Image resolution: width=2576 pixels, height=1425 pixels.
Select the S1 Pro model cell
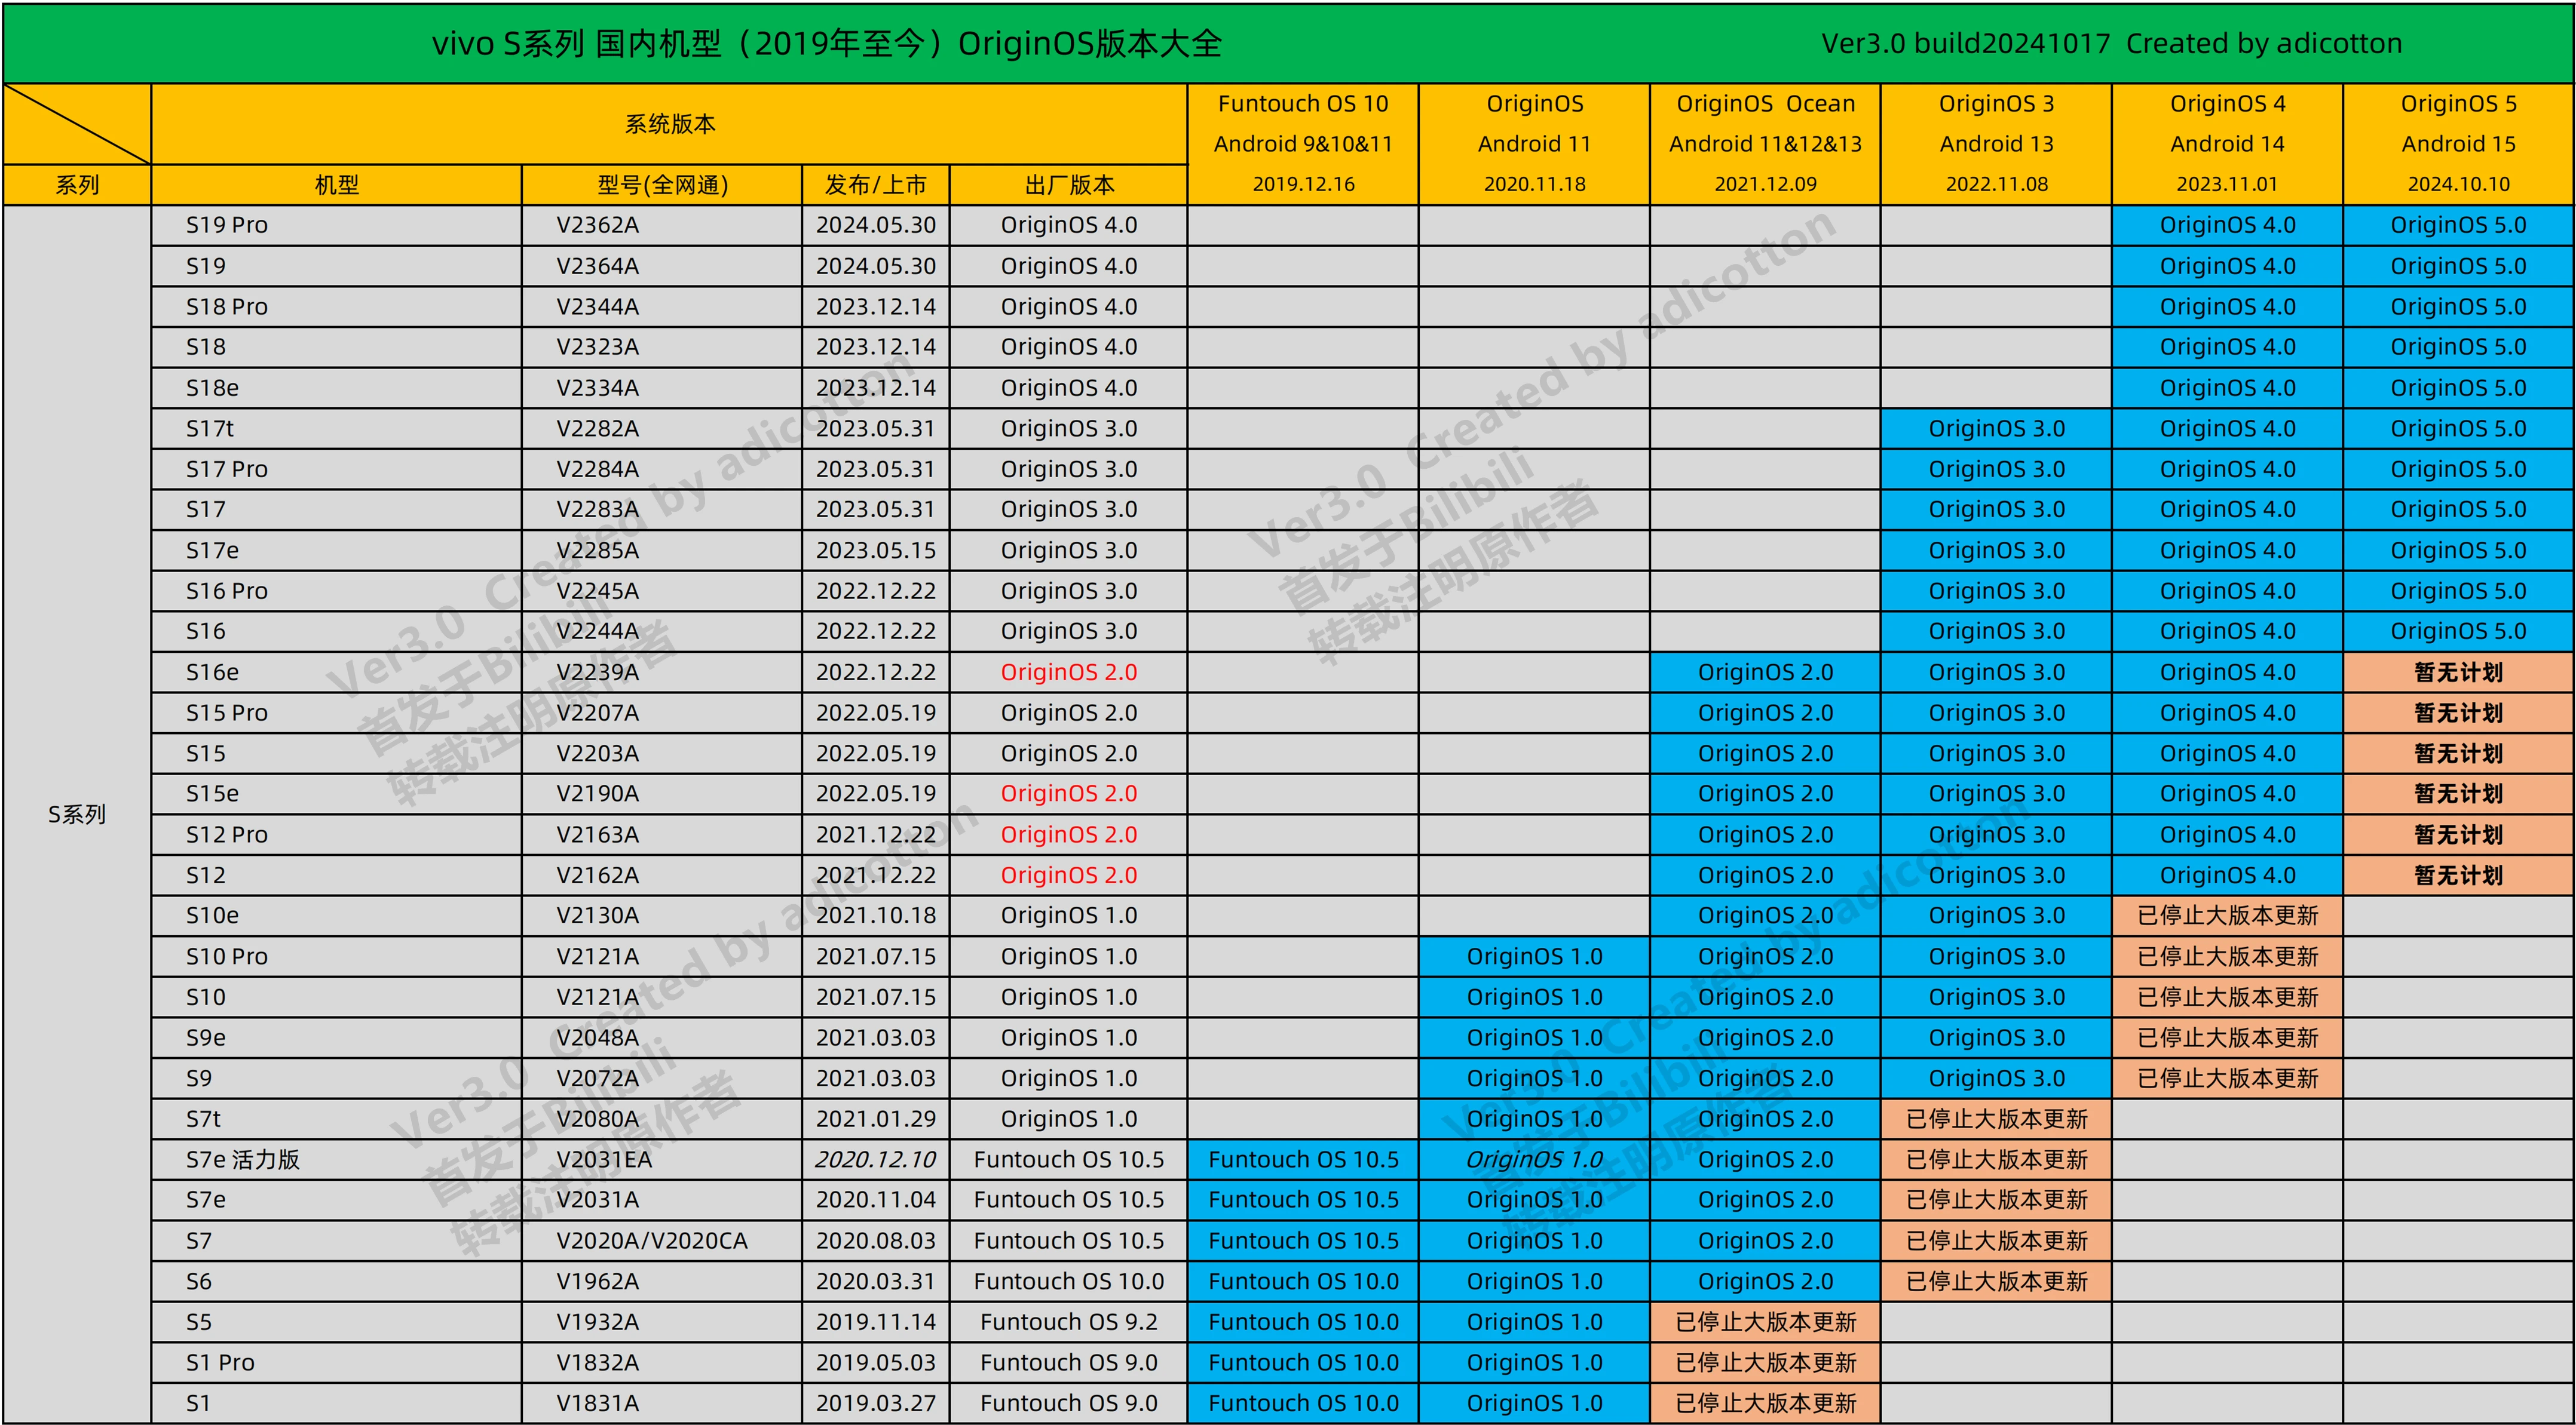point(220,1362)
